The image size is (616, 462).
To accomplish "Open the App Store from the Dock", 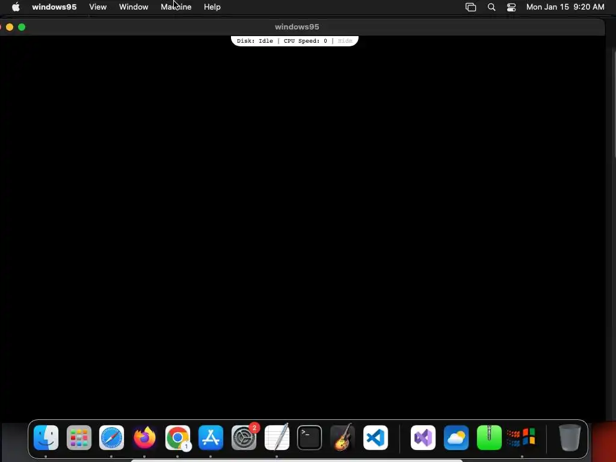I will pos(211,438).
